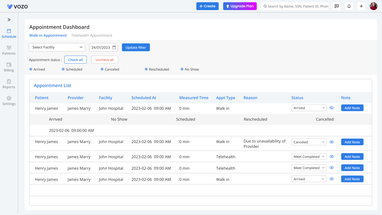Click the Update filter button

click(136, 47)
